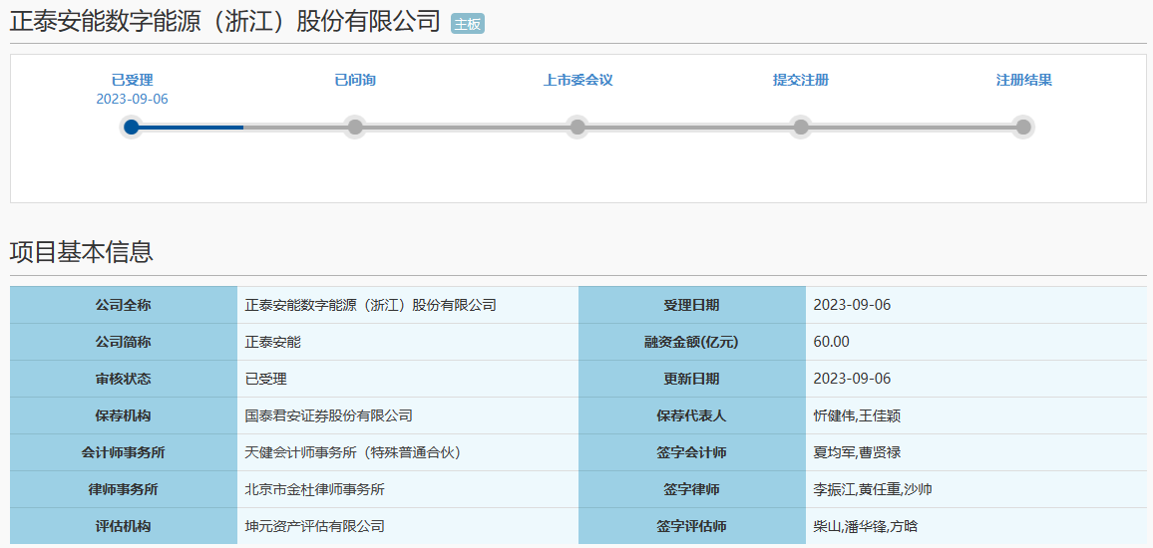1153x548 pixels.
Task: Click the 更新日期 value 2023-09-06
Action: (x=852, y=379)
